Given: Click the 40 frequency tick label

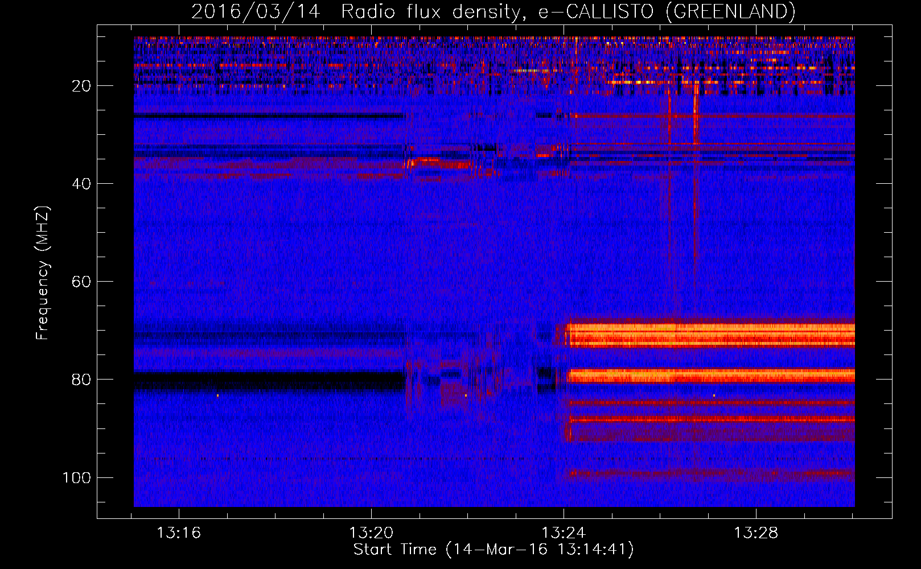Looking at the screenshot, I should coord(82,184).
